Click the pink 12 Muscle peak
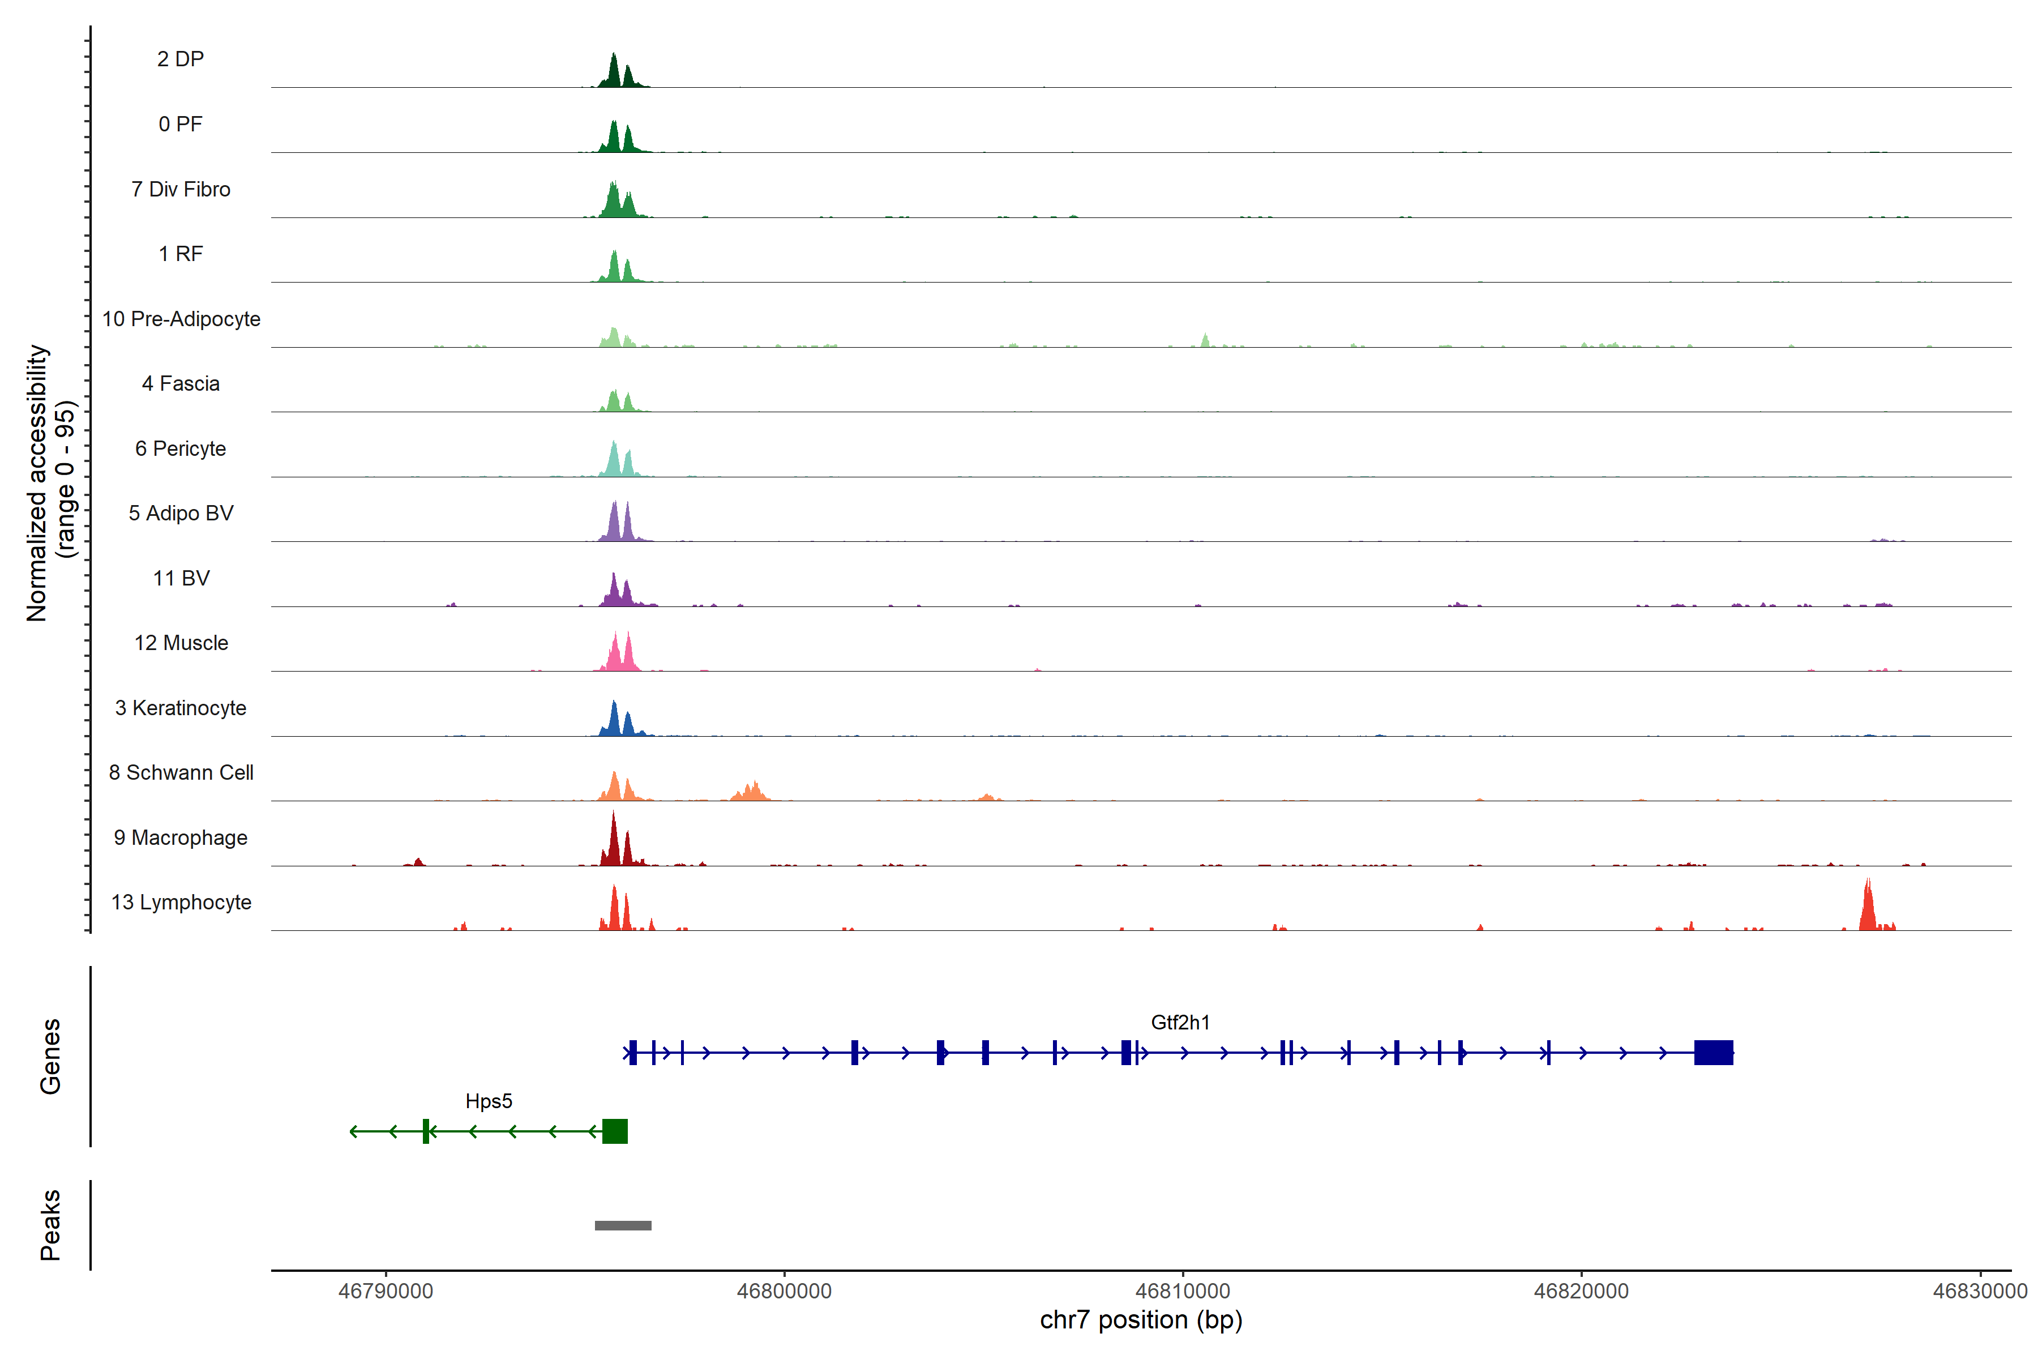This screenshot has height=1359, width=2038. (x=615, y=655)
